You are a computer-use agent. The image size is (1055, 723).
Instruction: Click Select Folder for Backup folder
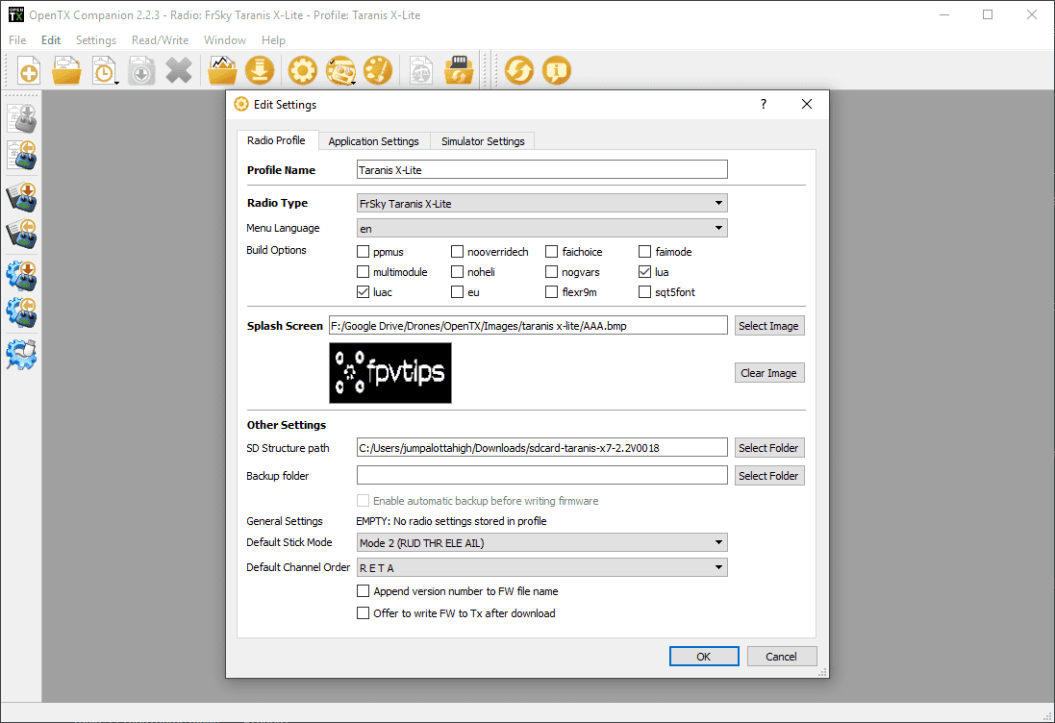(769, 476)
